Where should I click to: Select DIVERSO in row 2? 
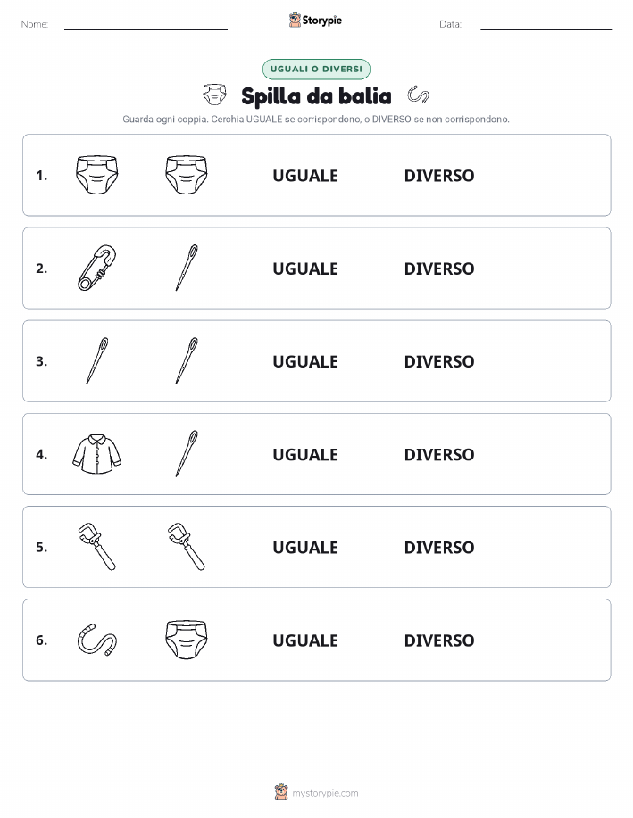coord(439,269)
